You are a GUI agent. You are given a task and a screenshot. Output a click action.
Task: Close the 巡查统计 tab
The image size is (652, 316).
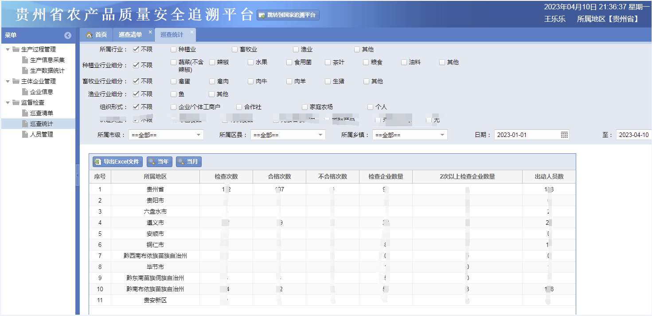click(x=192, y=32)
